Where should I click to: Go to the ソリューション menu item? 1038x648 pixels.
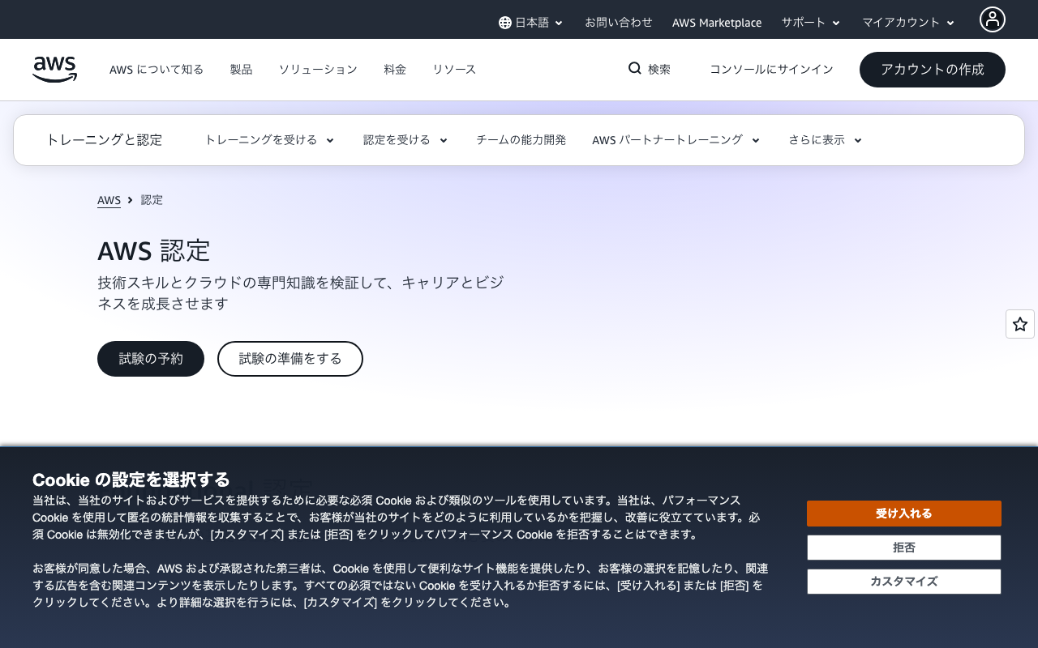(317, 70)
